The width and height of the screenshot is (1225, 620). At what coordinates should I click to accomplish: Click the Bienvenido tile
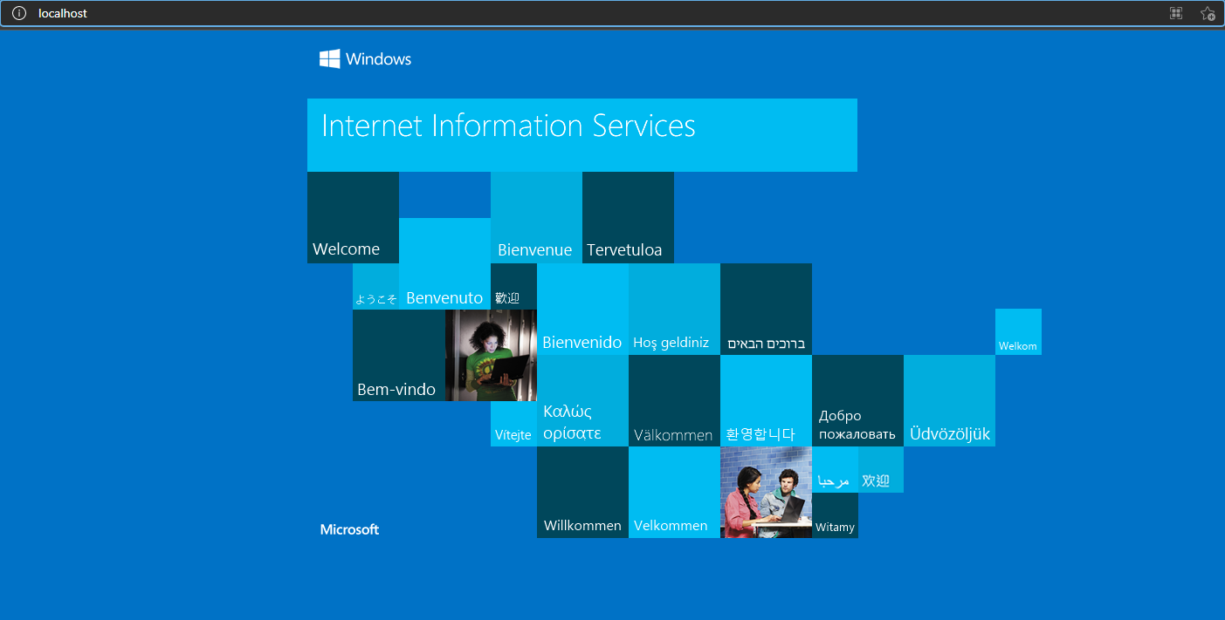point(582,309)
